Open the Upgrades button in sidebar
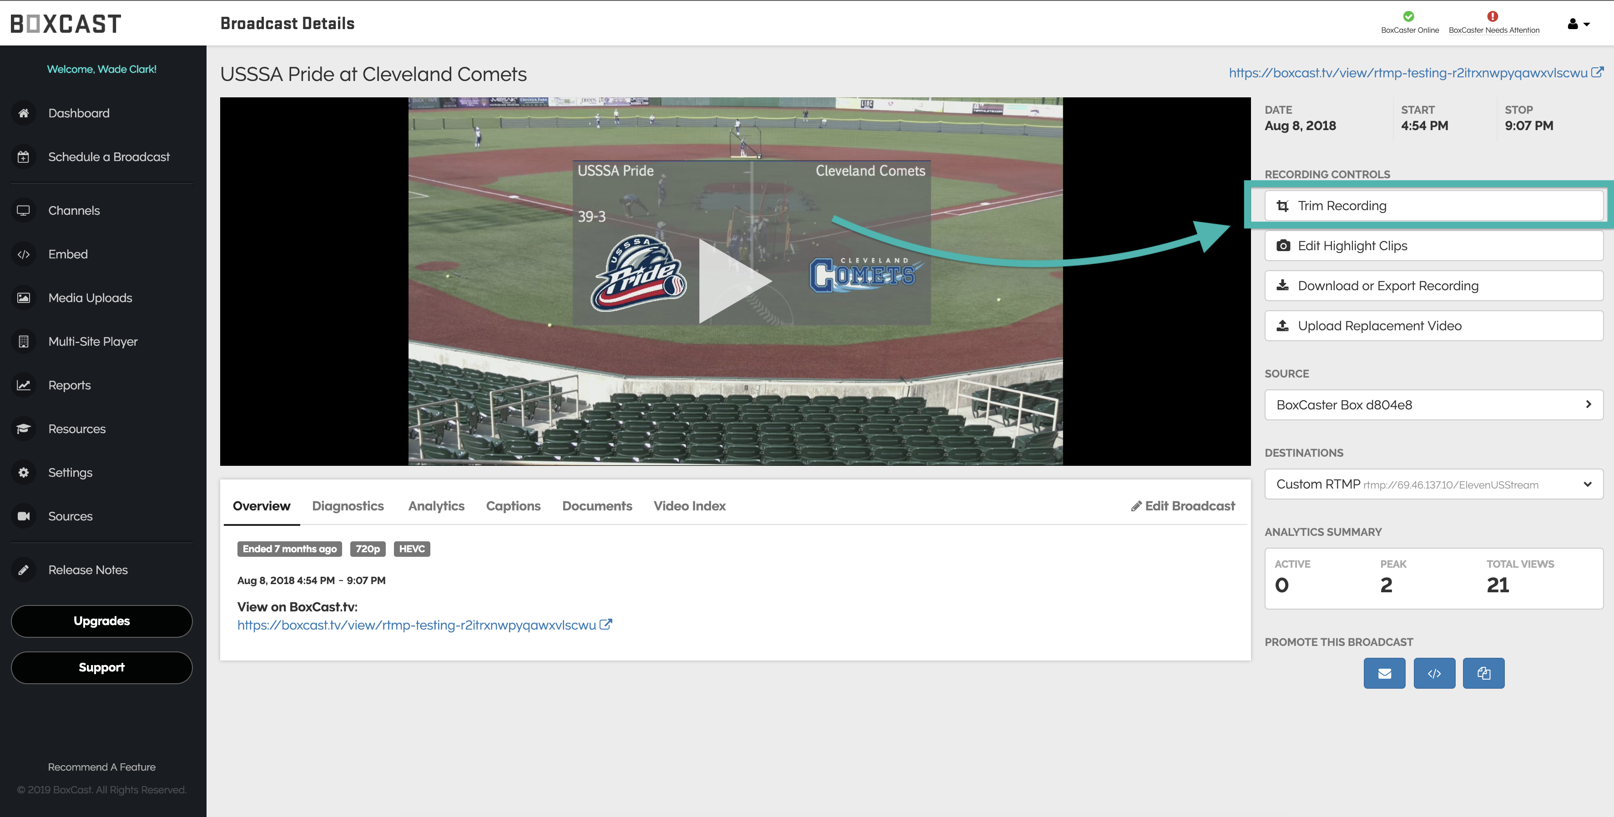This screenshot has height=817, width=1614. click(101, 621)
